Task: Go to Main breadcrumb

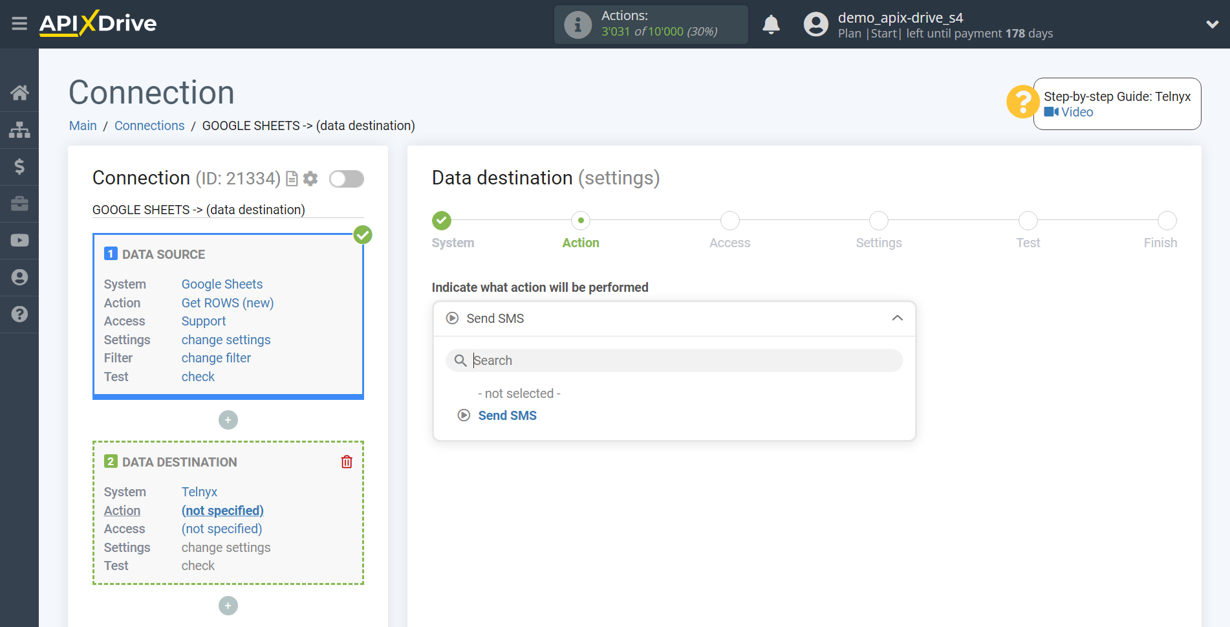Action: pos(83,126)
